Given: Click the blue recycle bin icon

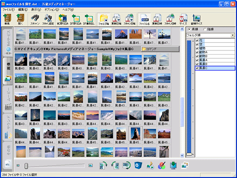Looking at the screenshot, I should (138, 166).
